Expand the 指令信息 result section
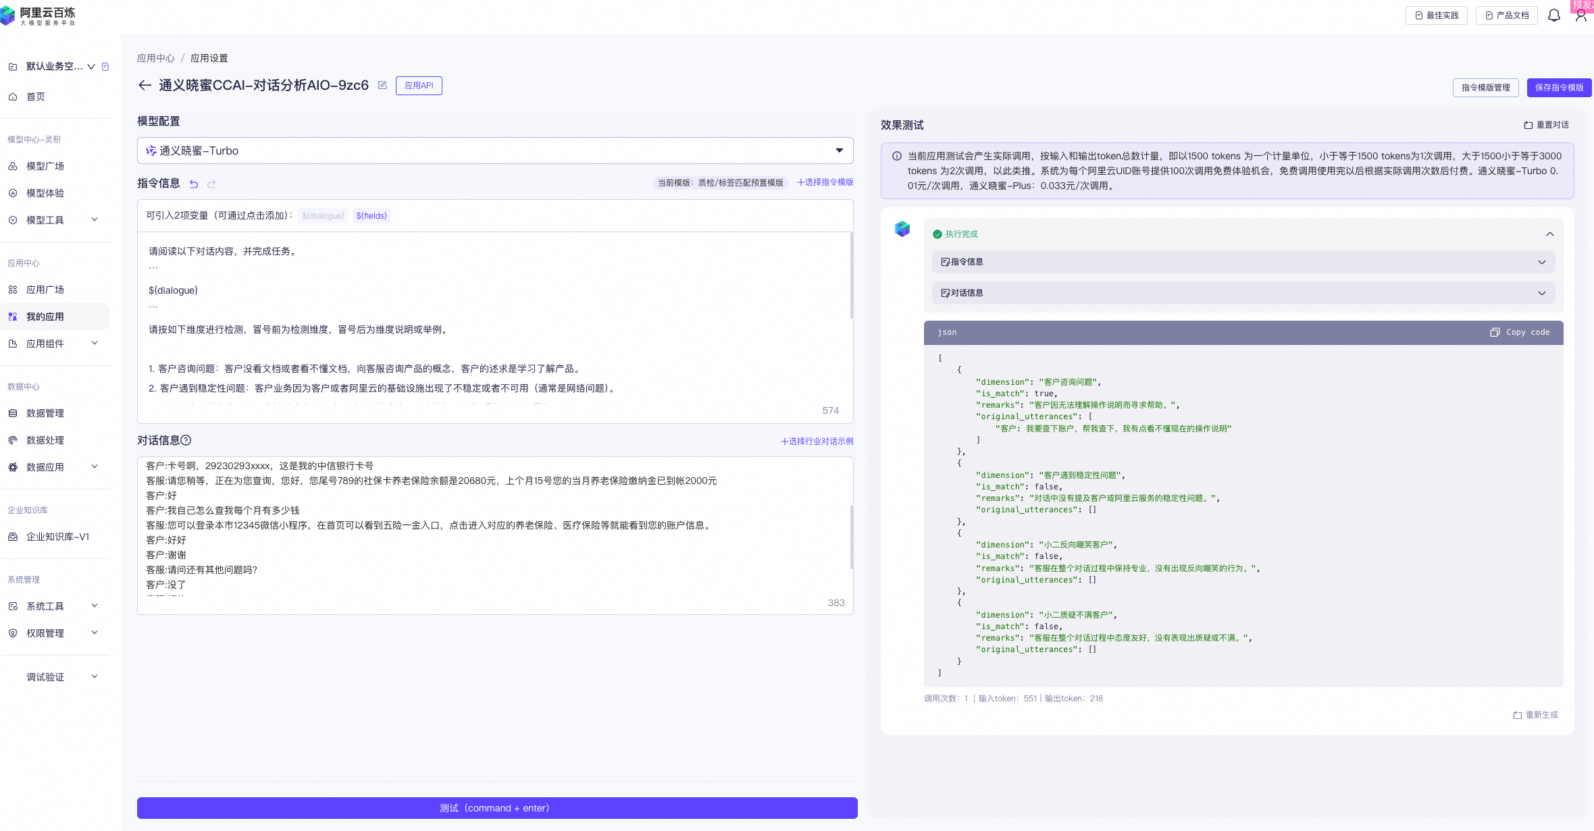 (x=1243, y=262)
